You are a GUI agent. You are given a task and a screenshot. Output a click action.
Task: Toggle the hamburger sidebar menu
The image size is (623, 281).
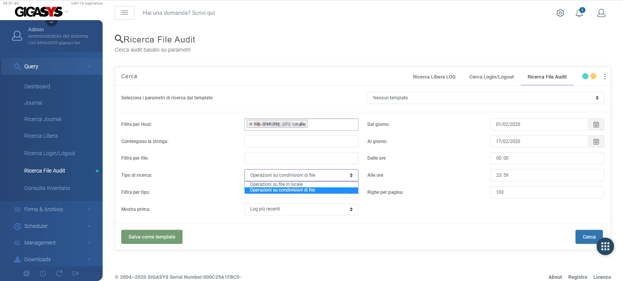coord(124,13)
